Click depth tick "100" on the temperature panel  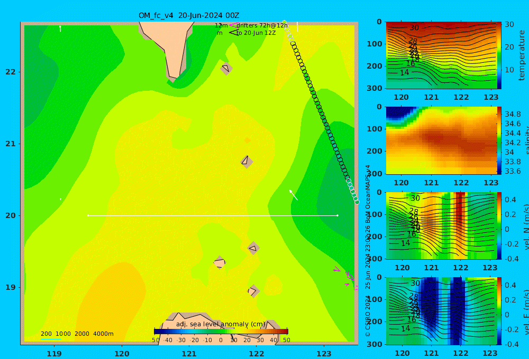[375, 44]
